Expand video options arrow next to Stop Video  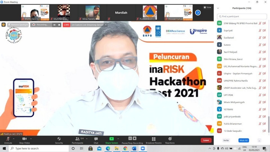pos(31,139)
